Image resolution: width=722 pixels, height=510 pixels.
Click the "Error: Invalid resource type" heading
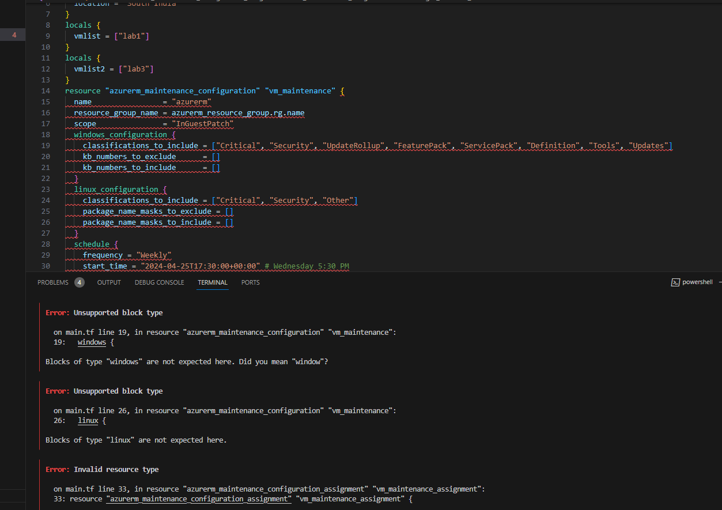coord(102,470)
